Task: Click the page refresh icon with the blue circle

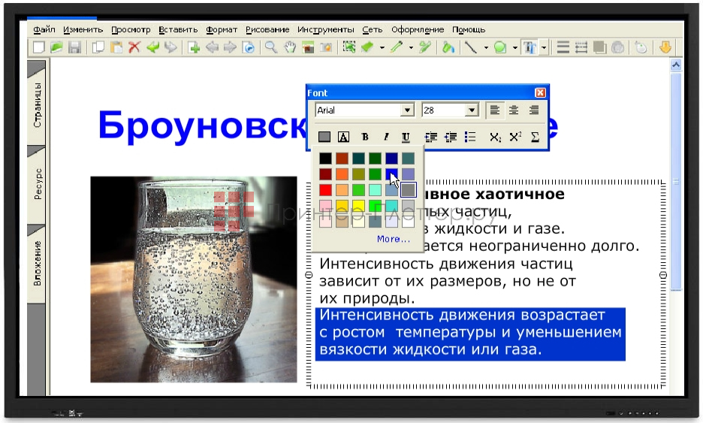Action: tap(249, 47)
